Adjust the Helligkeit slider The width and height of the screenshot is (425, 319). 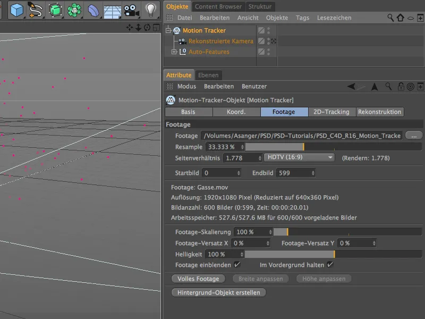tap(334, 255)
